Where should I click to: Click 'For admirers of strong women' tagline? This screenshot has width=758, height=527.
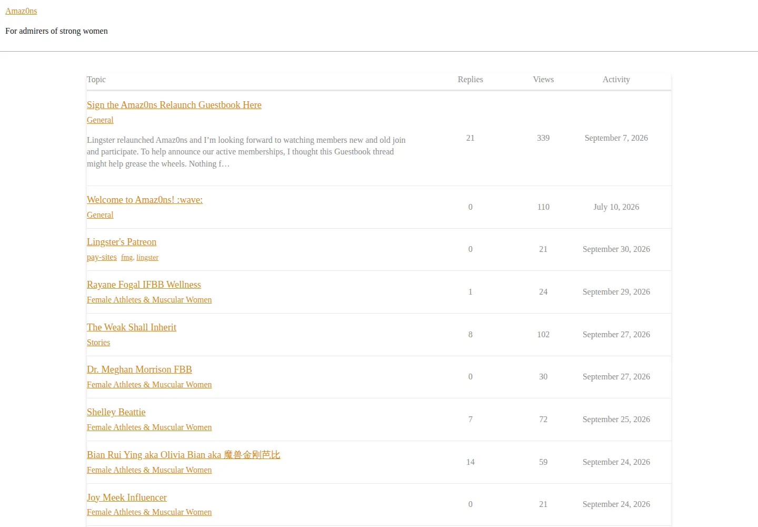point(56,31)
